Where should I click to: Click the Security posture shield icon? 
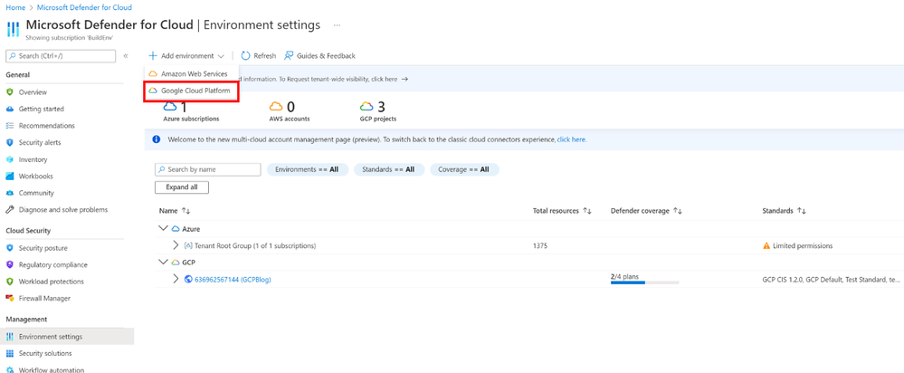pyautogui.click(x=9, y=248)
